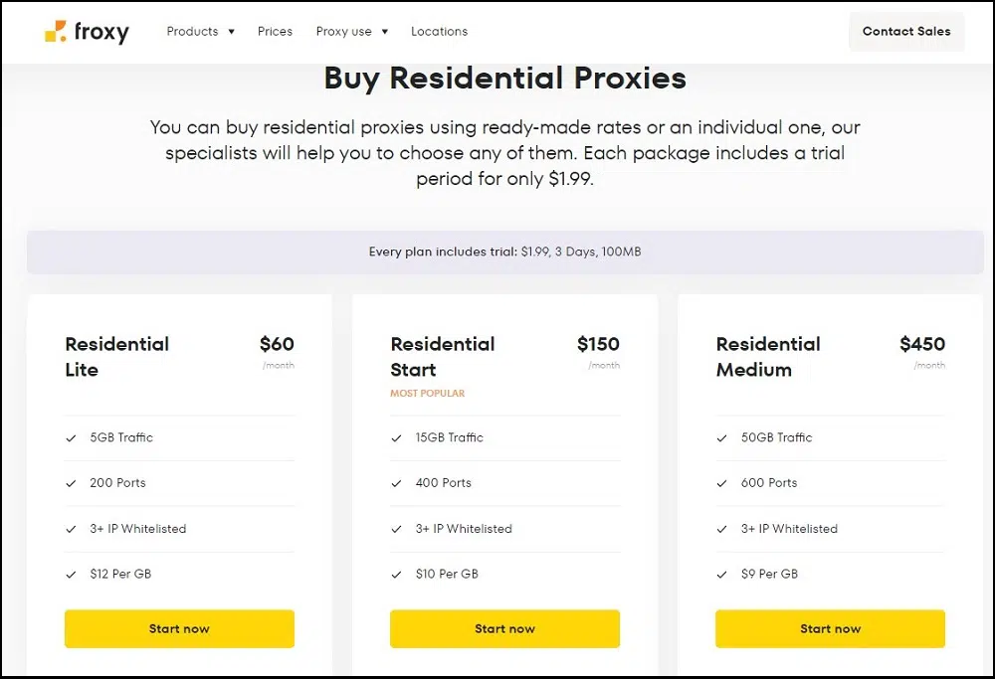This screenshot has width=995, height=679.
Task: Go to the Locations page
Action: tap(439, 32)
